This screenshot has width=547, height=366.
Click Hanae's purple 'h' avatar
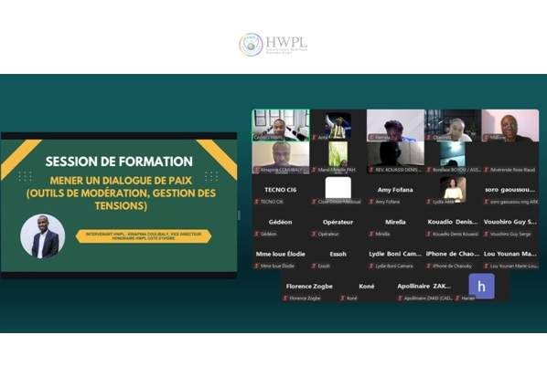tap(481, 287)
